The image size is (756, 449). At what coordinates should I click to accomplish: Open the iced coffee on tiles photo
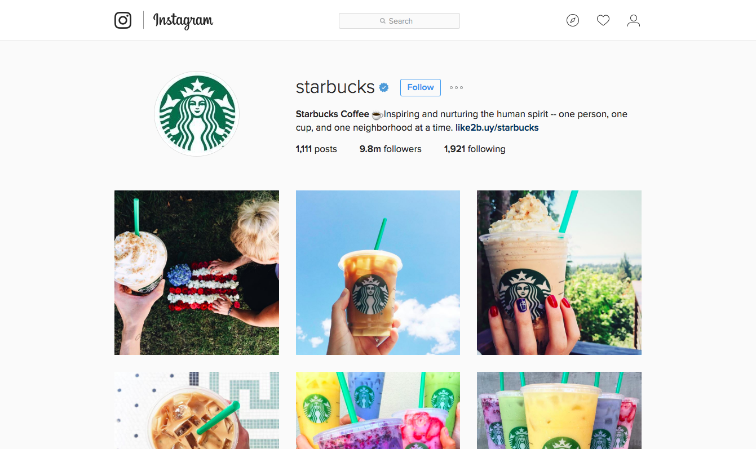click(x=197, y=410)
